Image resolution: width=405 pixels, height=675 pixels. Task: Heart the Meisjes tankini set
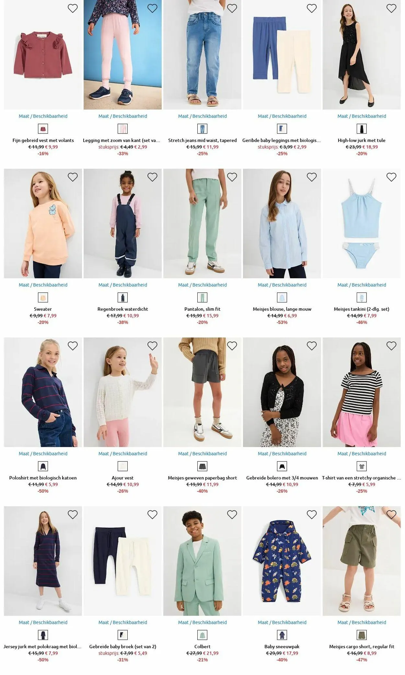391,177
